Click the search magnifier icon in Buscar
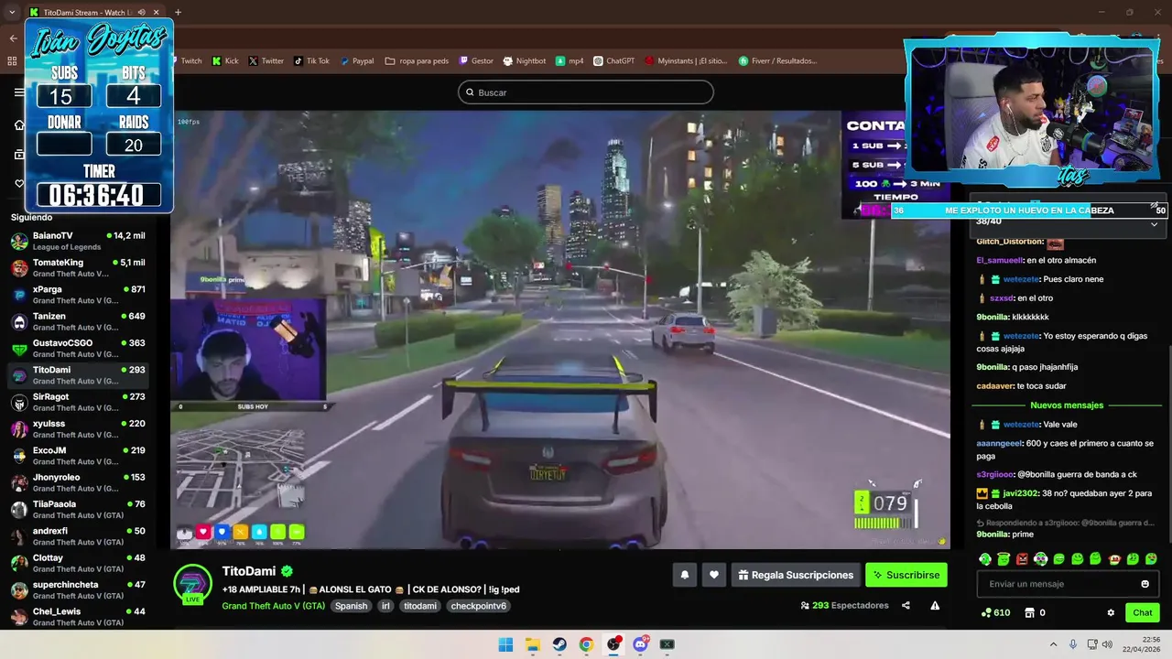The width and height of the screenshot is (1172, 659). tap(470, 92)
